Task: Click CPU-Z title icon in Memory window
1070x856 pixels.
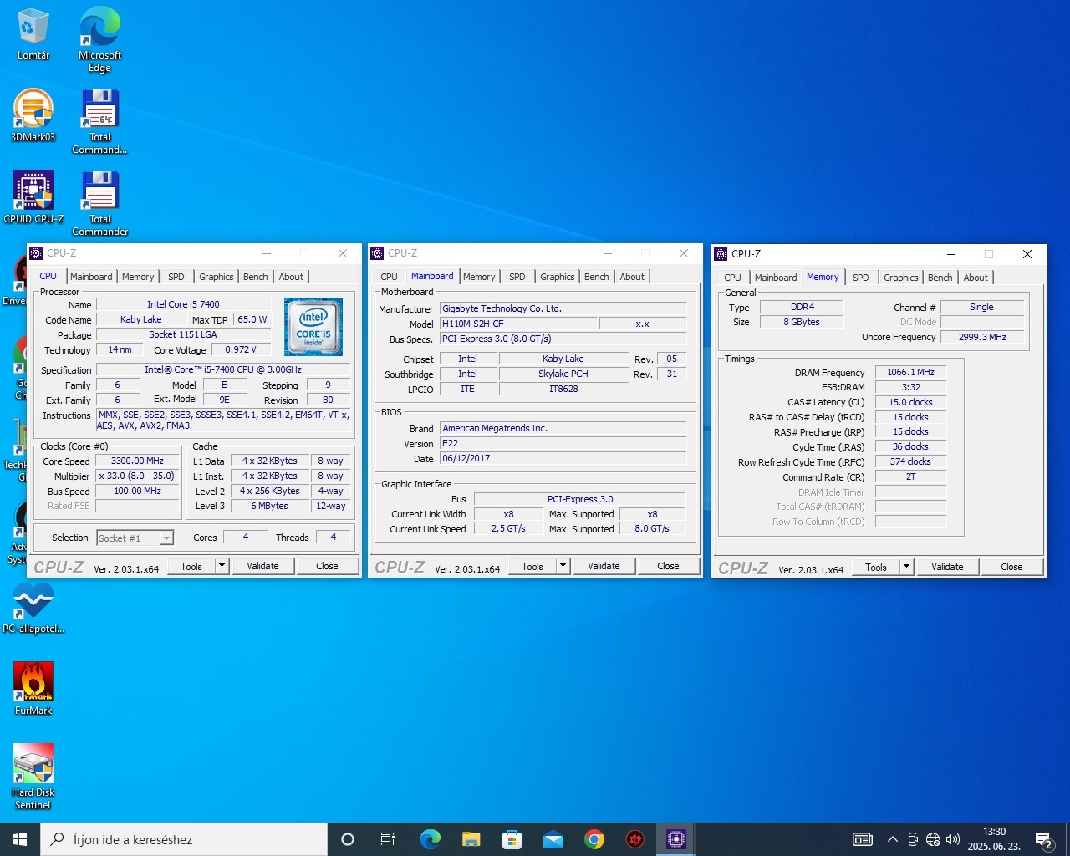Action: (721, 254)
